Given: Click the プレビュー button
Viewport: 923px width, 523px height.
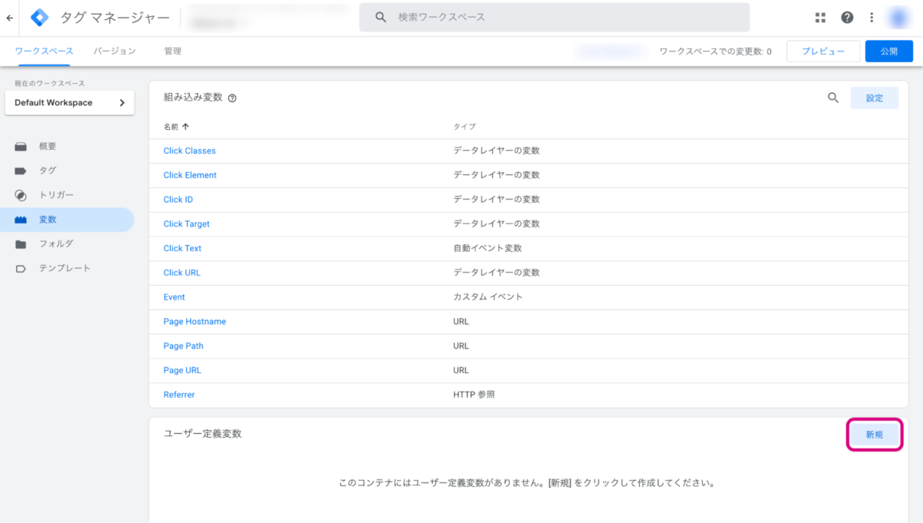Looking at the screenshot, I should (823, 51).
